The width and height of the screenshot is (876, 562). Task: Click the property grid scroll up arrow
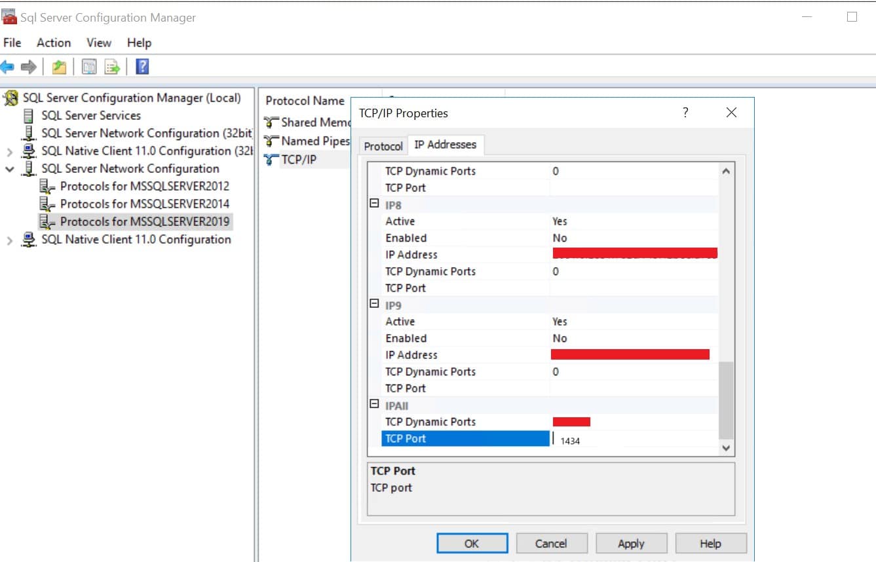pyautogui.click(x=726, y=171)
